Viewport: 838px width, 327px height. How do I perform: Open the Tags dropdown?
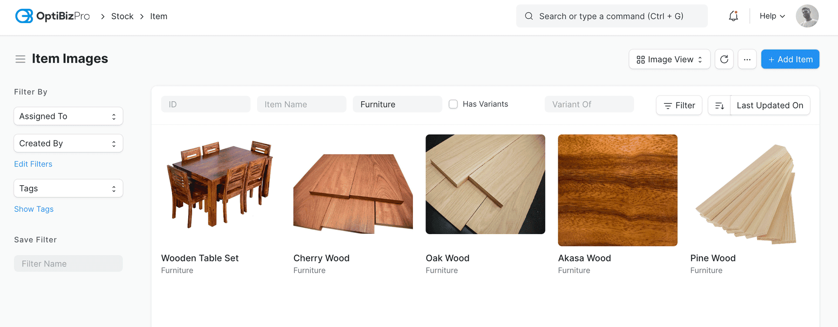[x=68, y=188]
